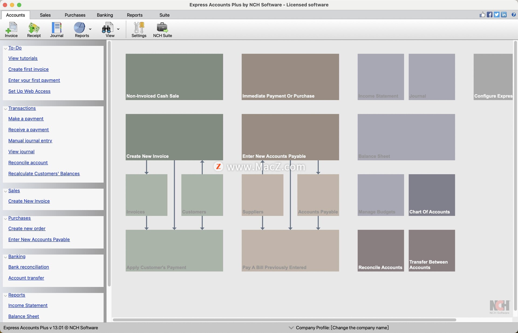
Task: Collapse the Transactions sidebar section
Action: pos(5,109)
